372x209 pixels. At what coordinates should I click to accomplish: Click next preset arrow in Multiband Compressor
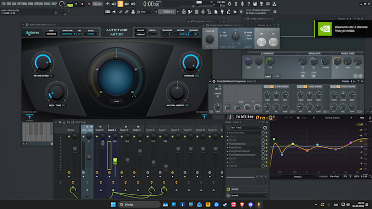354,82
